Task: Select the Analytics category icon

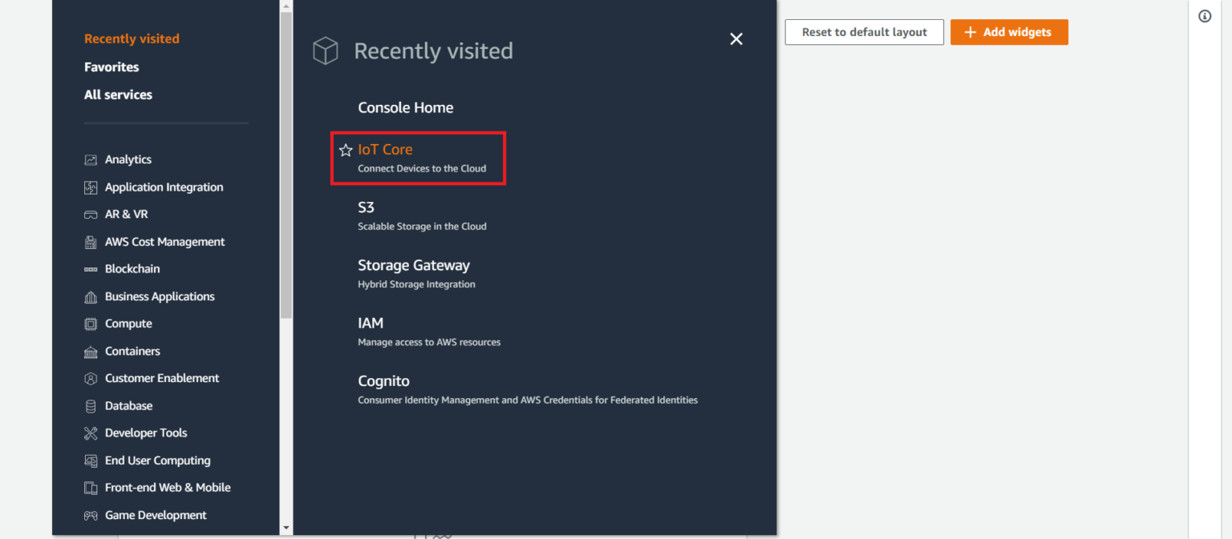Action: [91, 159]
